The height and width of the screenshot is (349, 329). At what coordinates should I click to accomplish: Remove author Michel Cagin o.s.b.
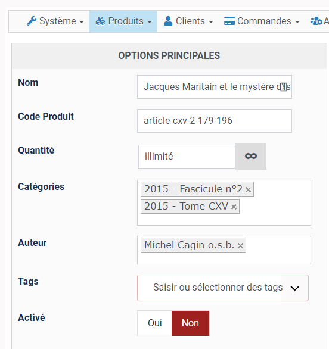pyautogui.click(x=240, y=246)
